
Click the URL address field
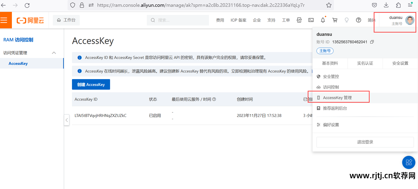coord(201,5)
